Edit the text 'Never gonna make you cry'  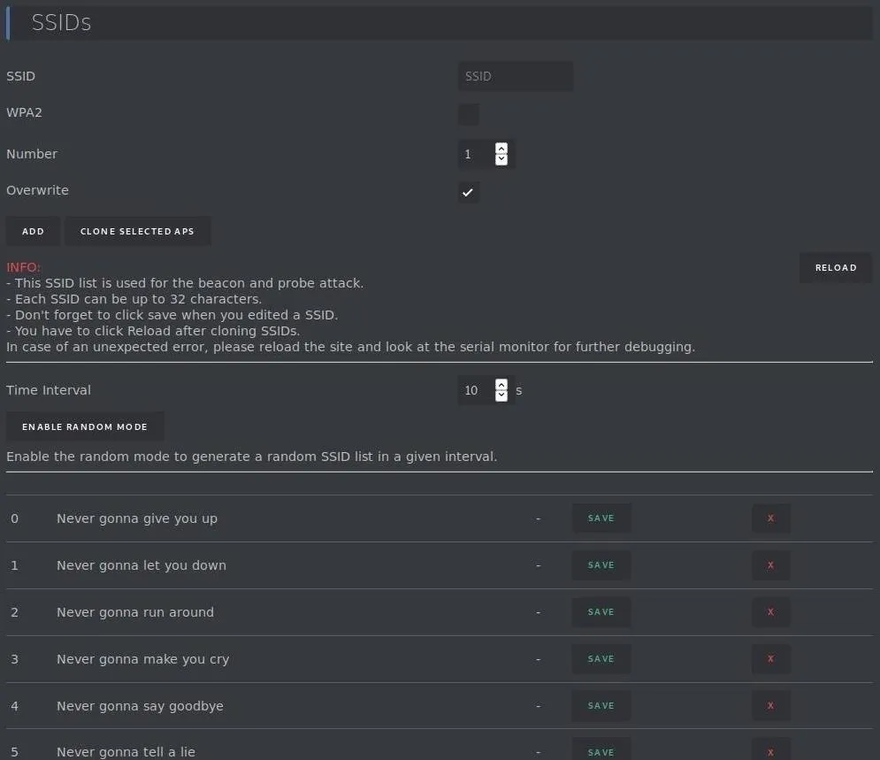[142, 659]
